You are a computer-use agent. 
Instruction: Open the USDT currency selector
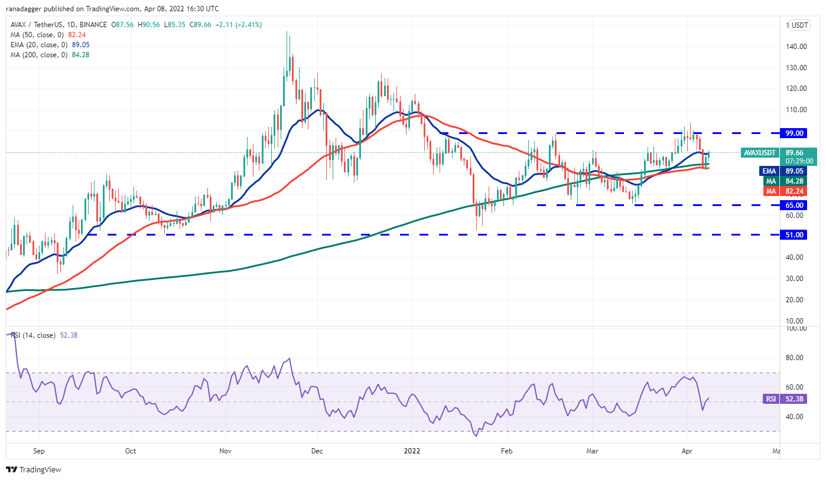pos(800,25)
